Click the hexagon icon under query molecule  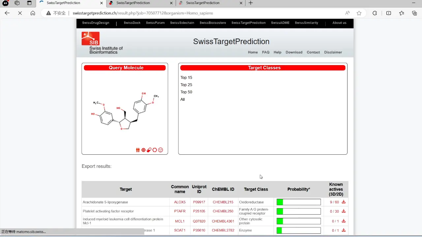tap(155, 150)
